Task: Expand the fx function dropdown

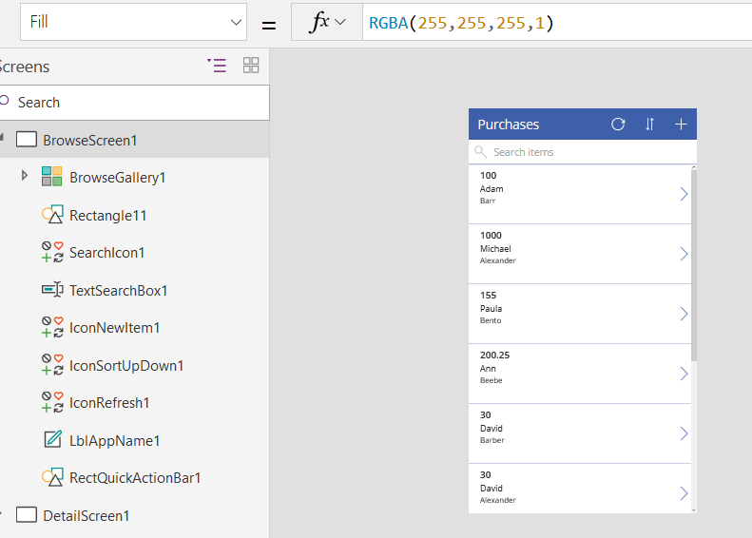Action: [328, 22]
